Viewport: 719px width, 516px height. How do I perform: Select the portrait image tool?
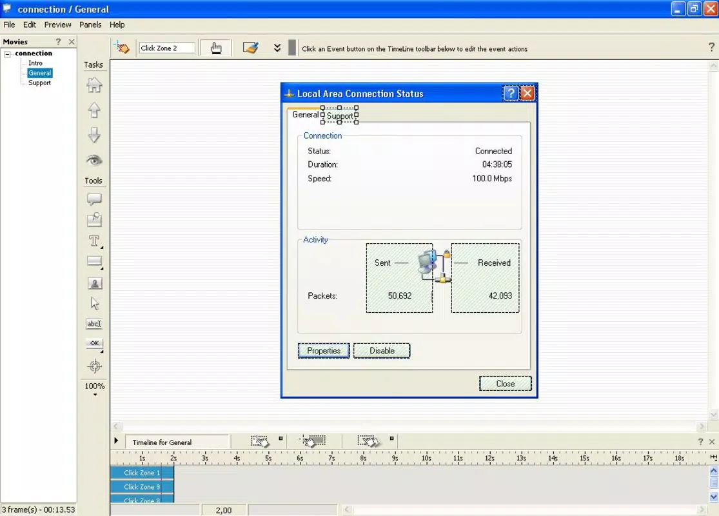click(94, 283)
